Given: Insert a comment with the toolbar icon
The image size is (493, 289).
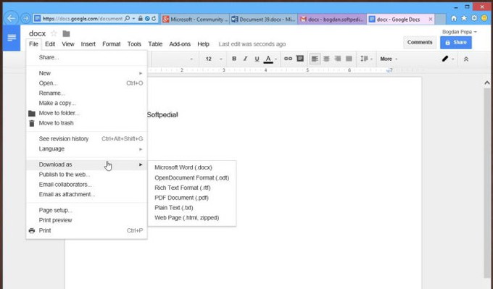Looking at the screenshot, I should coord(300,59).
